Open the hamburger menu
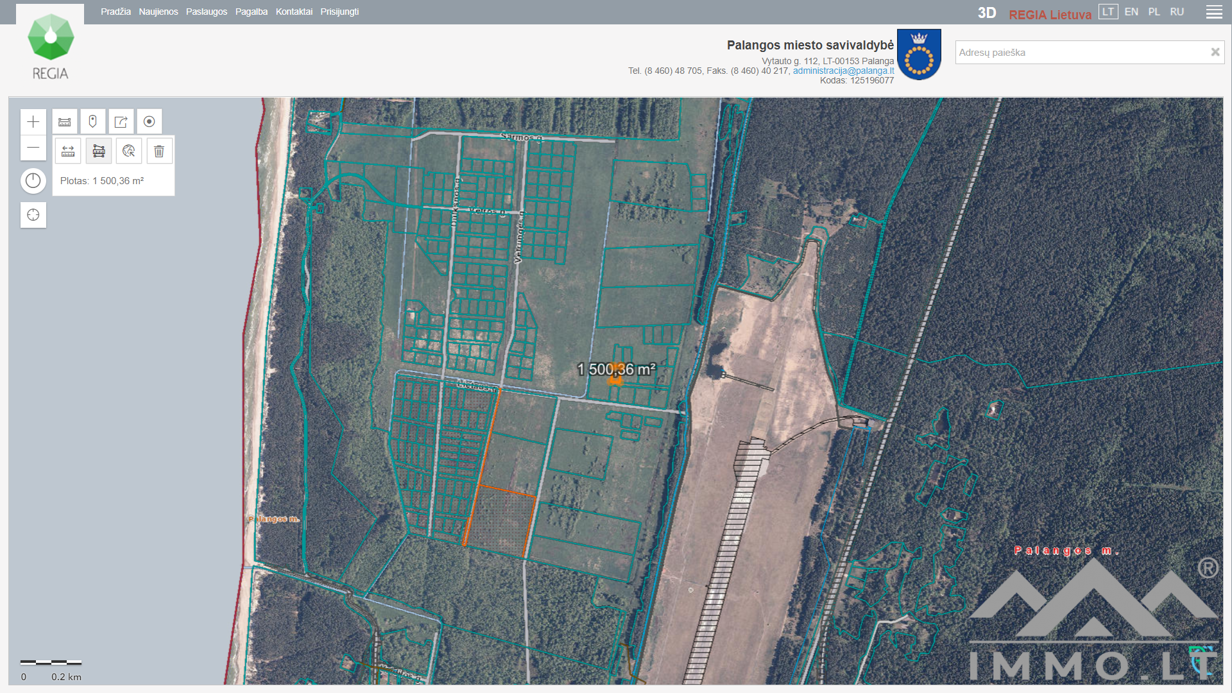This screenshot has width=1232, height=693. click(x=1214, y=12)
